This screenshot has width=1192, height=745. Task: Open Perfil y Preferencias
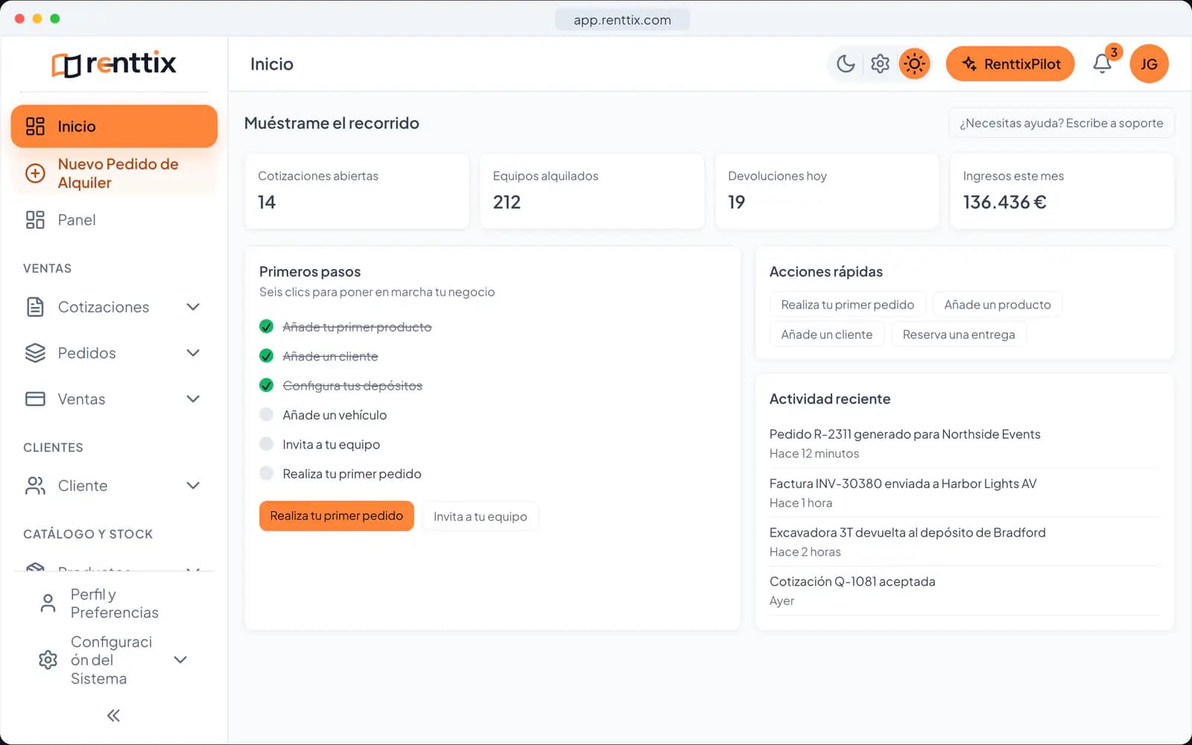[x=114, y=603]
